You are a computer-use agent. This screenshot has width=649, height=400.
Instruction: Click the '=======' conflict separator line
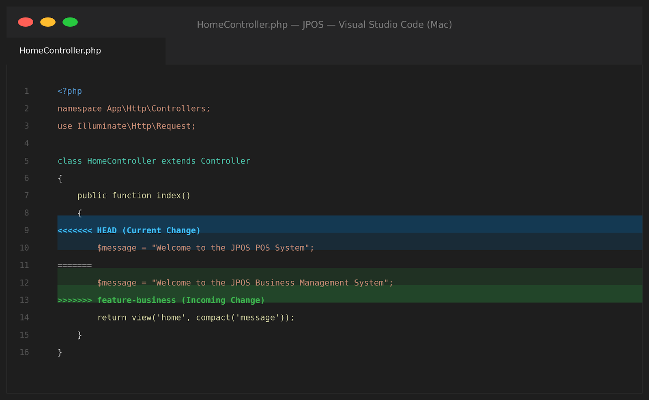75,265
